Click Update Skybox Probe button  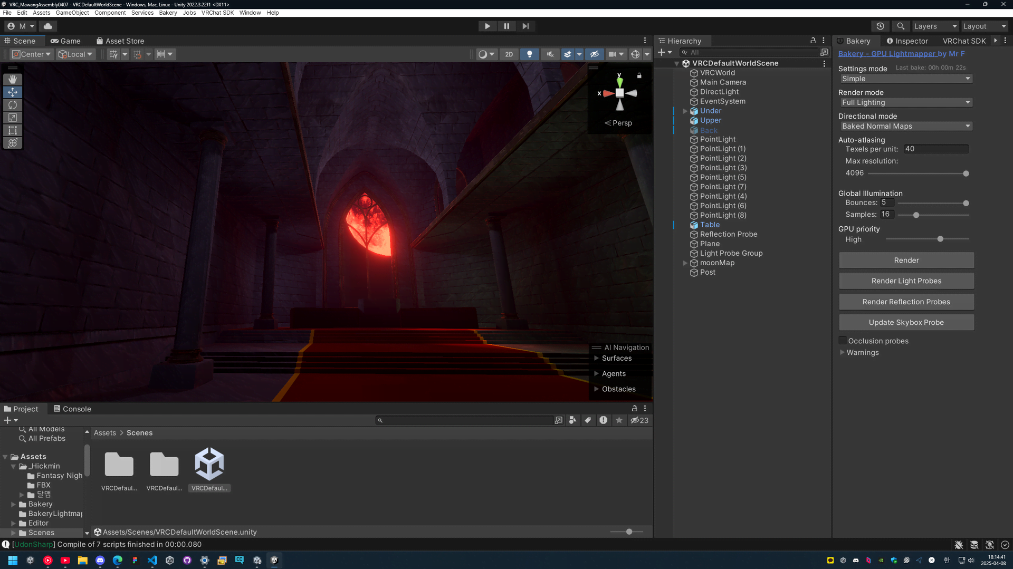(906, 322)
